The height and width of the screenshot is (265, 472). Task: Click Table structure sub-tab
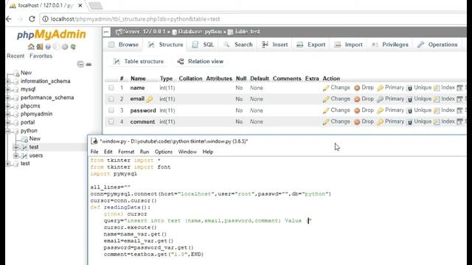[x=139, y=62]
